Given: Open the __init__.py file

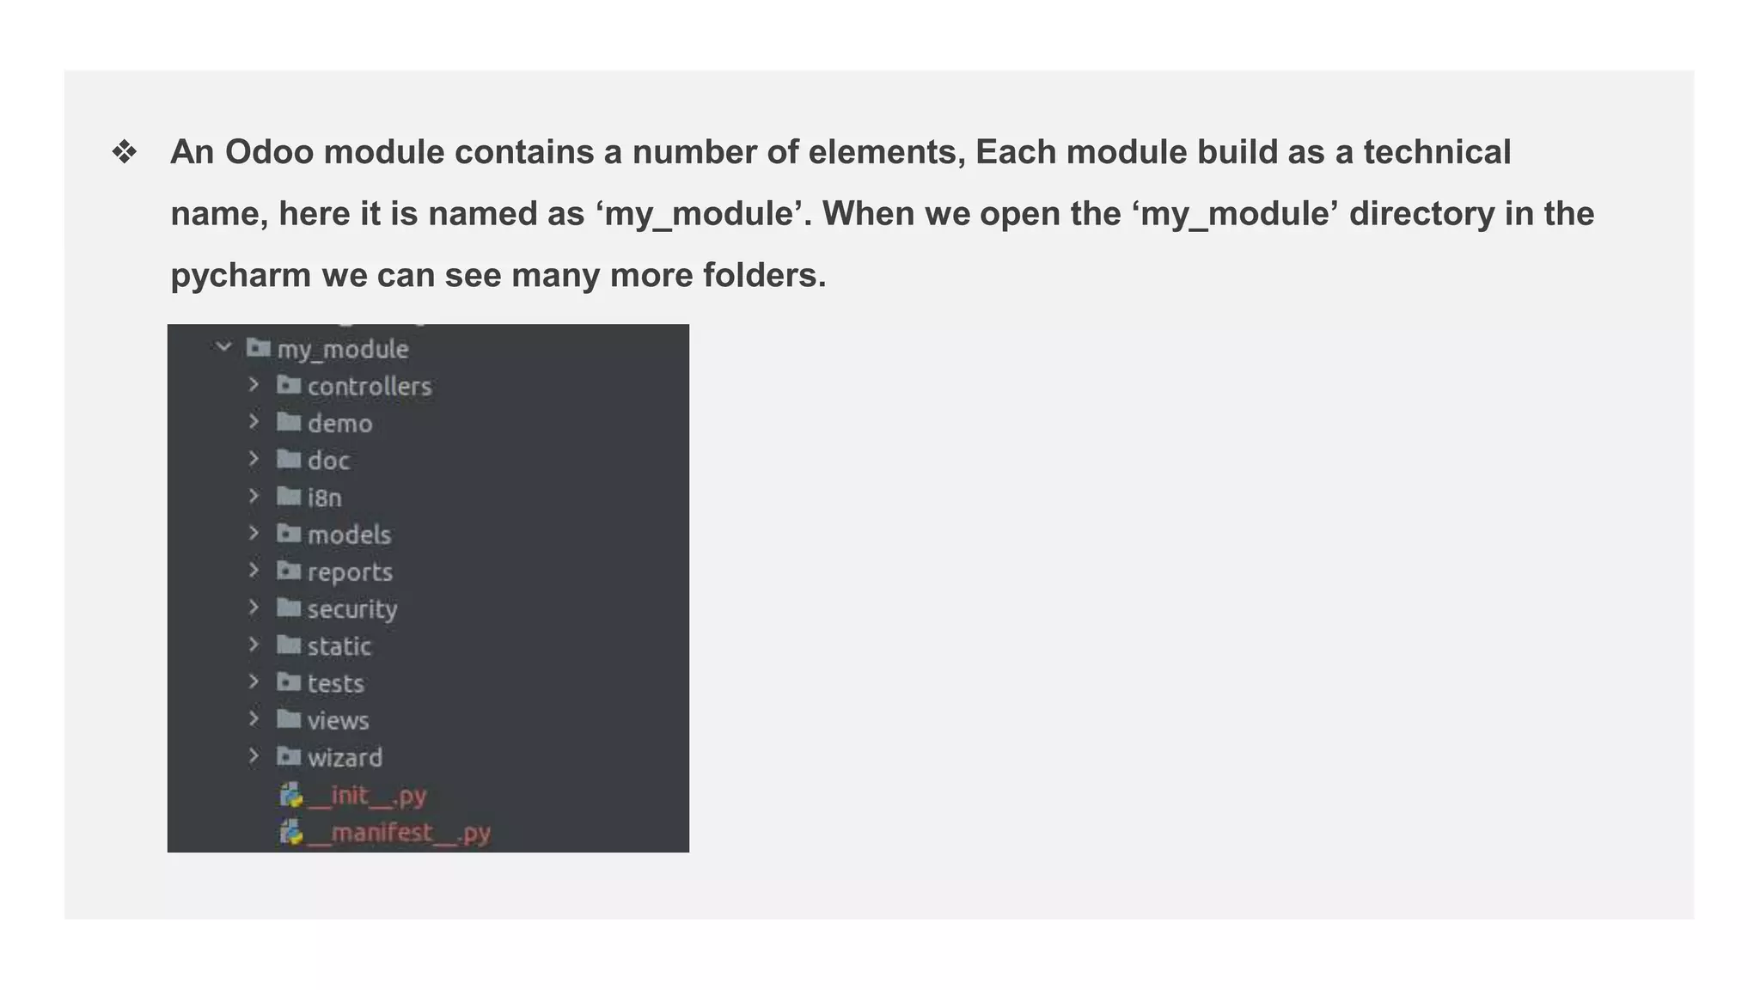Looking at the screenshot, I should tap(367, 796).
